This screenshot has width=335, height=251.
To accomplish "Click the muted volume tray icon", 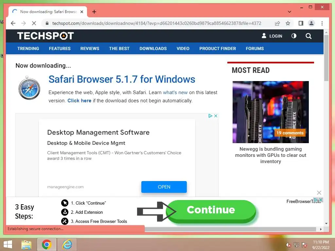I will [x=288, y=244].
